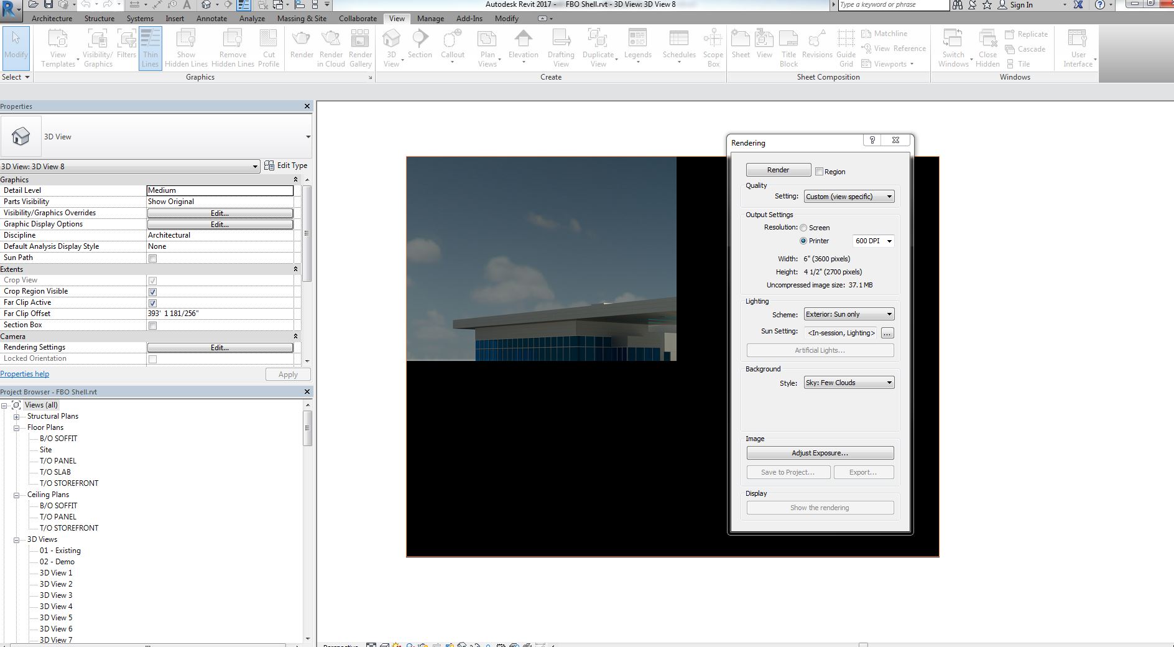Click the Properties panel vertical scrollbar
The image size is (1174, 647).
point(307,233)
